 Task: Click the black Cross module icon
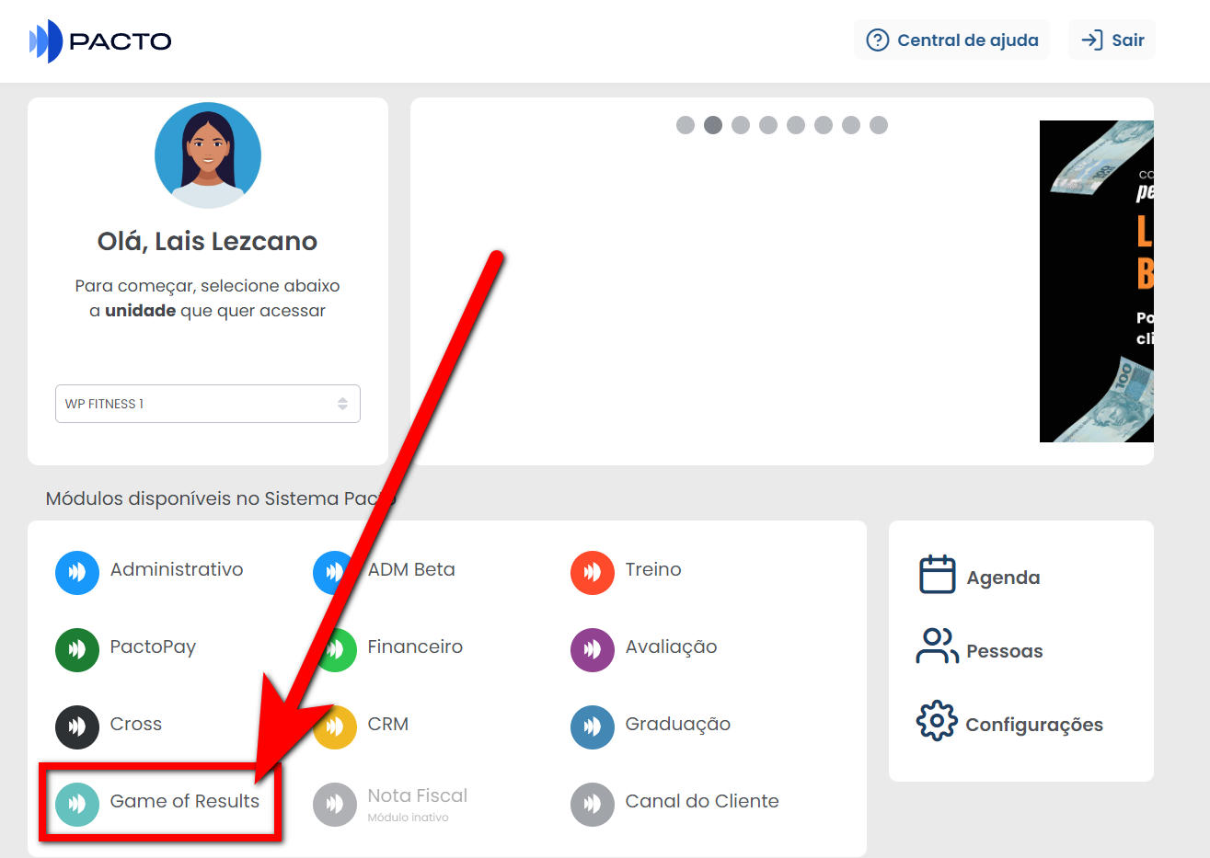point(77,726)
